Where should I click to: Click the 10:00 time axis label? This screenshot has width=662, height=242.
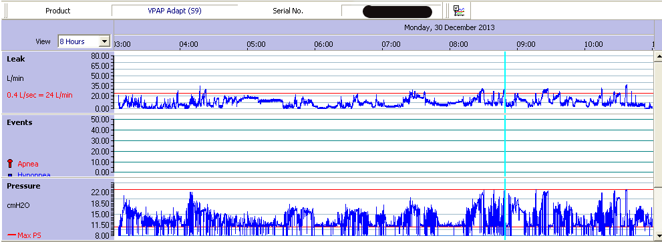point(594,44)
